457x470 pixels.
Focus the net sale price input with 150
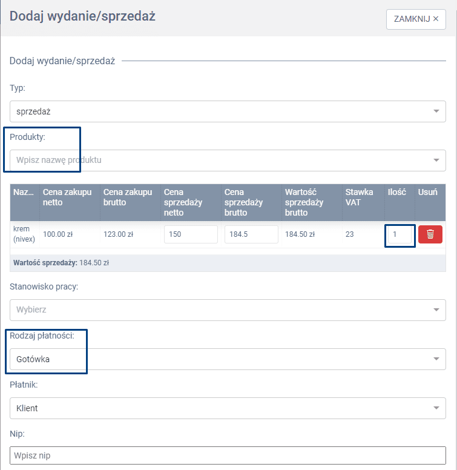coord(191,234)
